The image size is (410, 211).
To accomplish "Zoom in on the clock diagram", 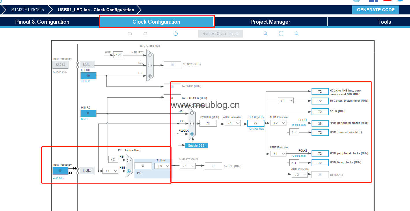I will click(x=266, y=33).
